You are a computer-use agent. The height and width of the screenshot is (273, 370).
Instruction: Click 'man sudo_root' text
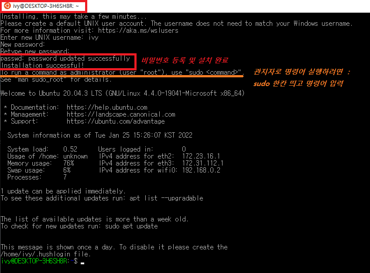point(41,79)
